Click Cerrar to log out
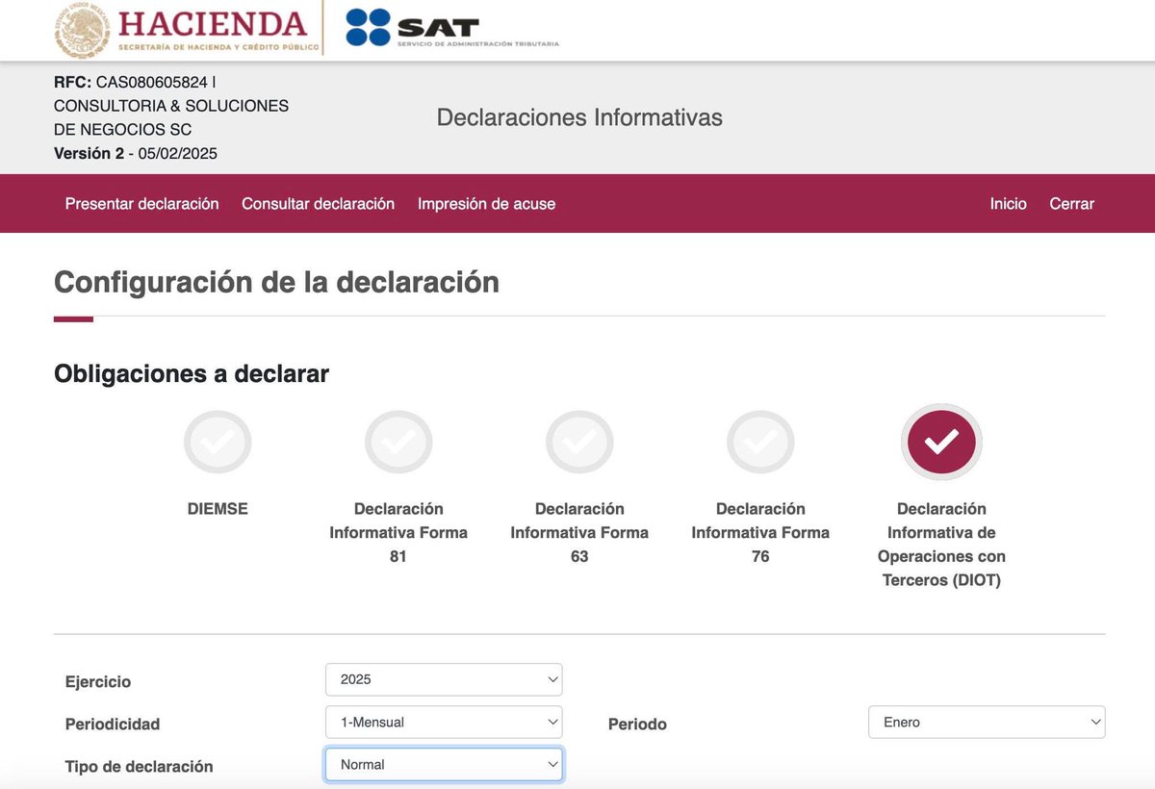This screenshot has width=1155, height=789. 1072,204
